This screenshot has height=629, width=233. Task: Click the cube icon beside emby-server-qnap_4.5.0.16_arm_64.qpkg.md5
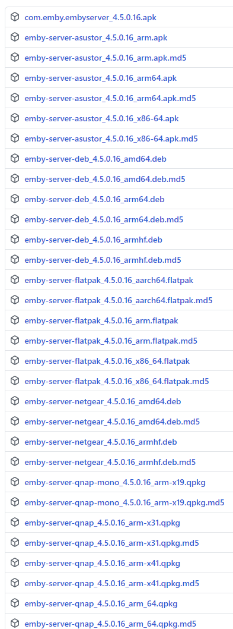(x=15, y=624)
